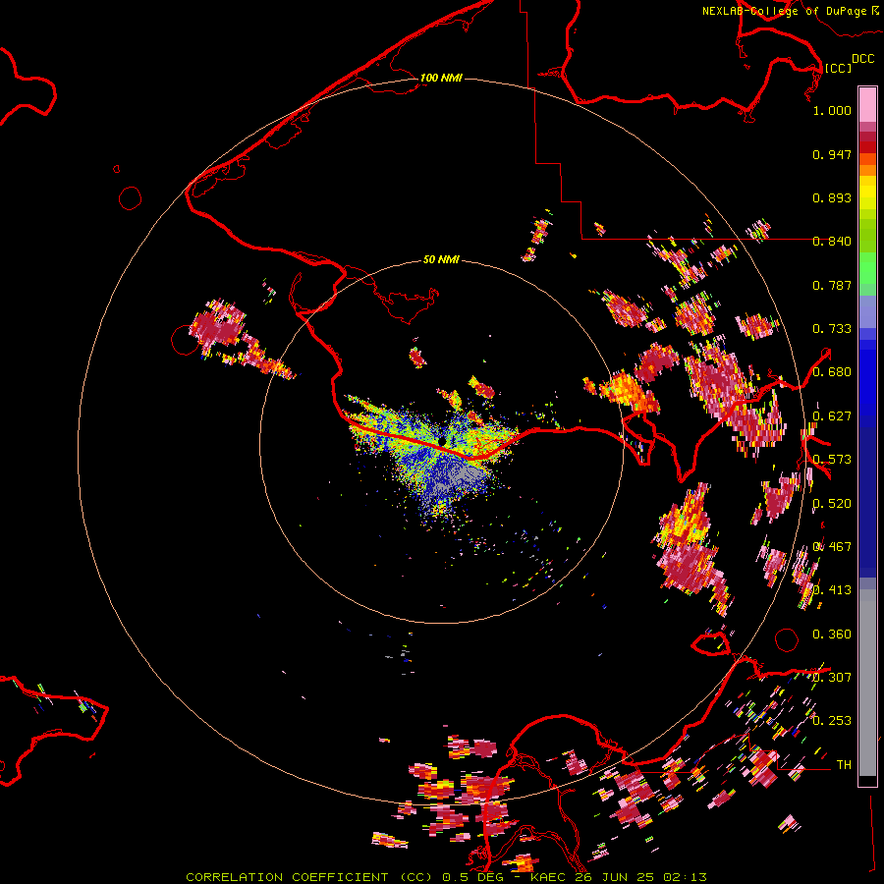Image resolution: width=884 pixels, height=884 pixels.
Task: Select the 0.947 scale value
Action: coord(832,154)
